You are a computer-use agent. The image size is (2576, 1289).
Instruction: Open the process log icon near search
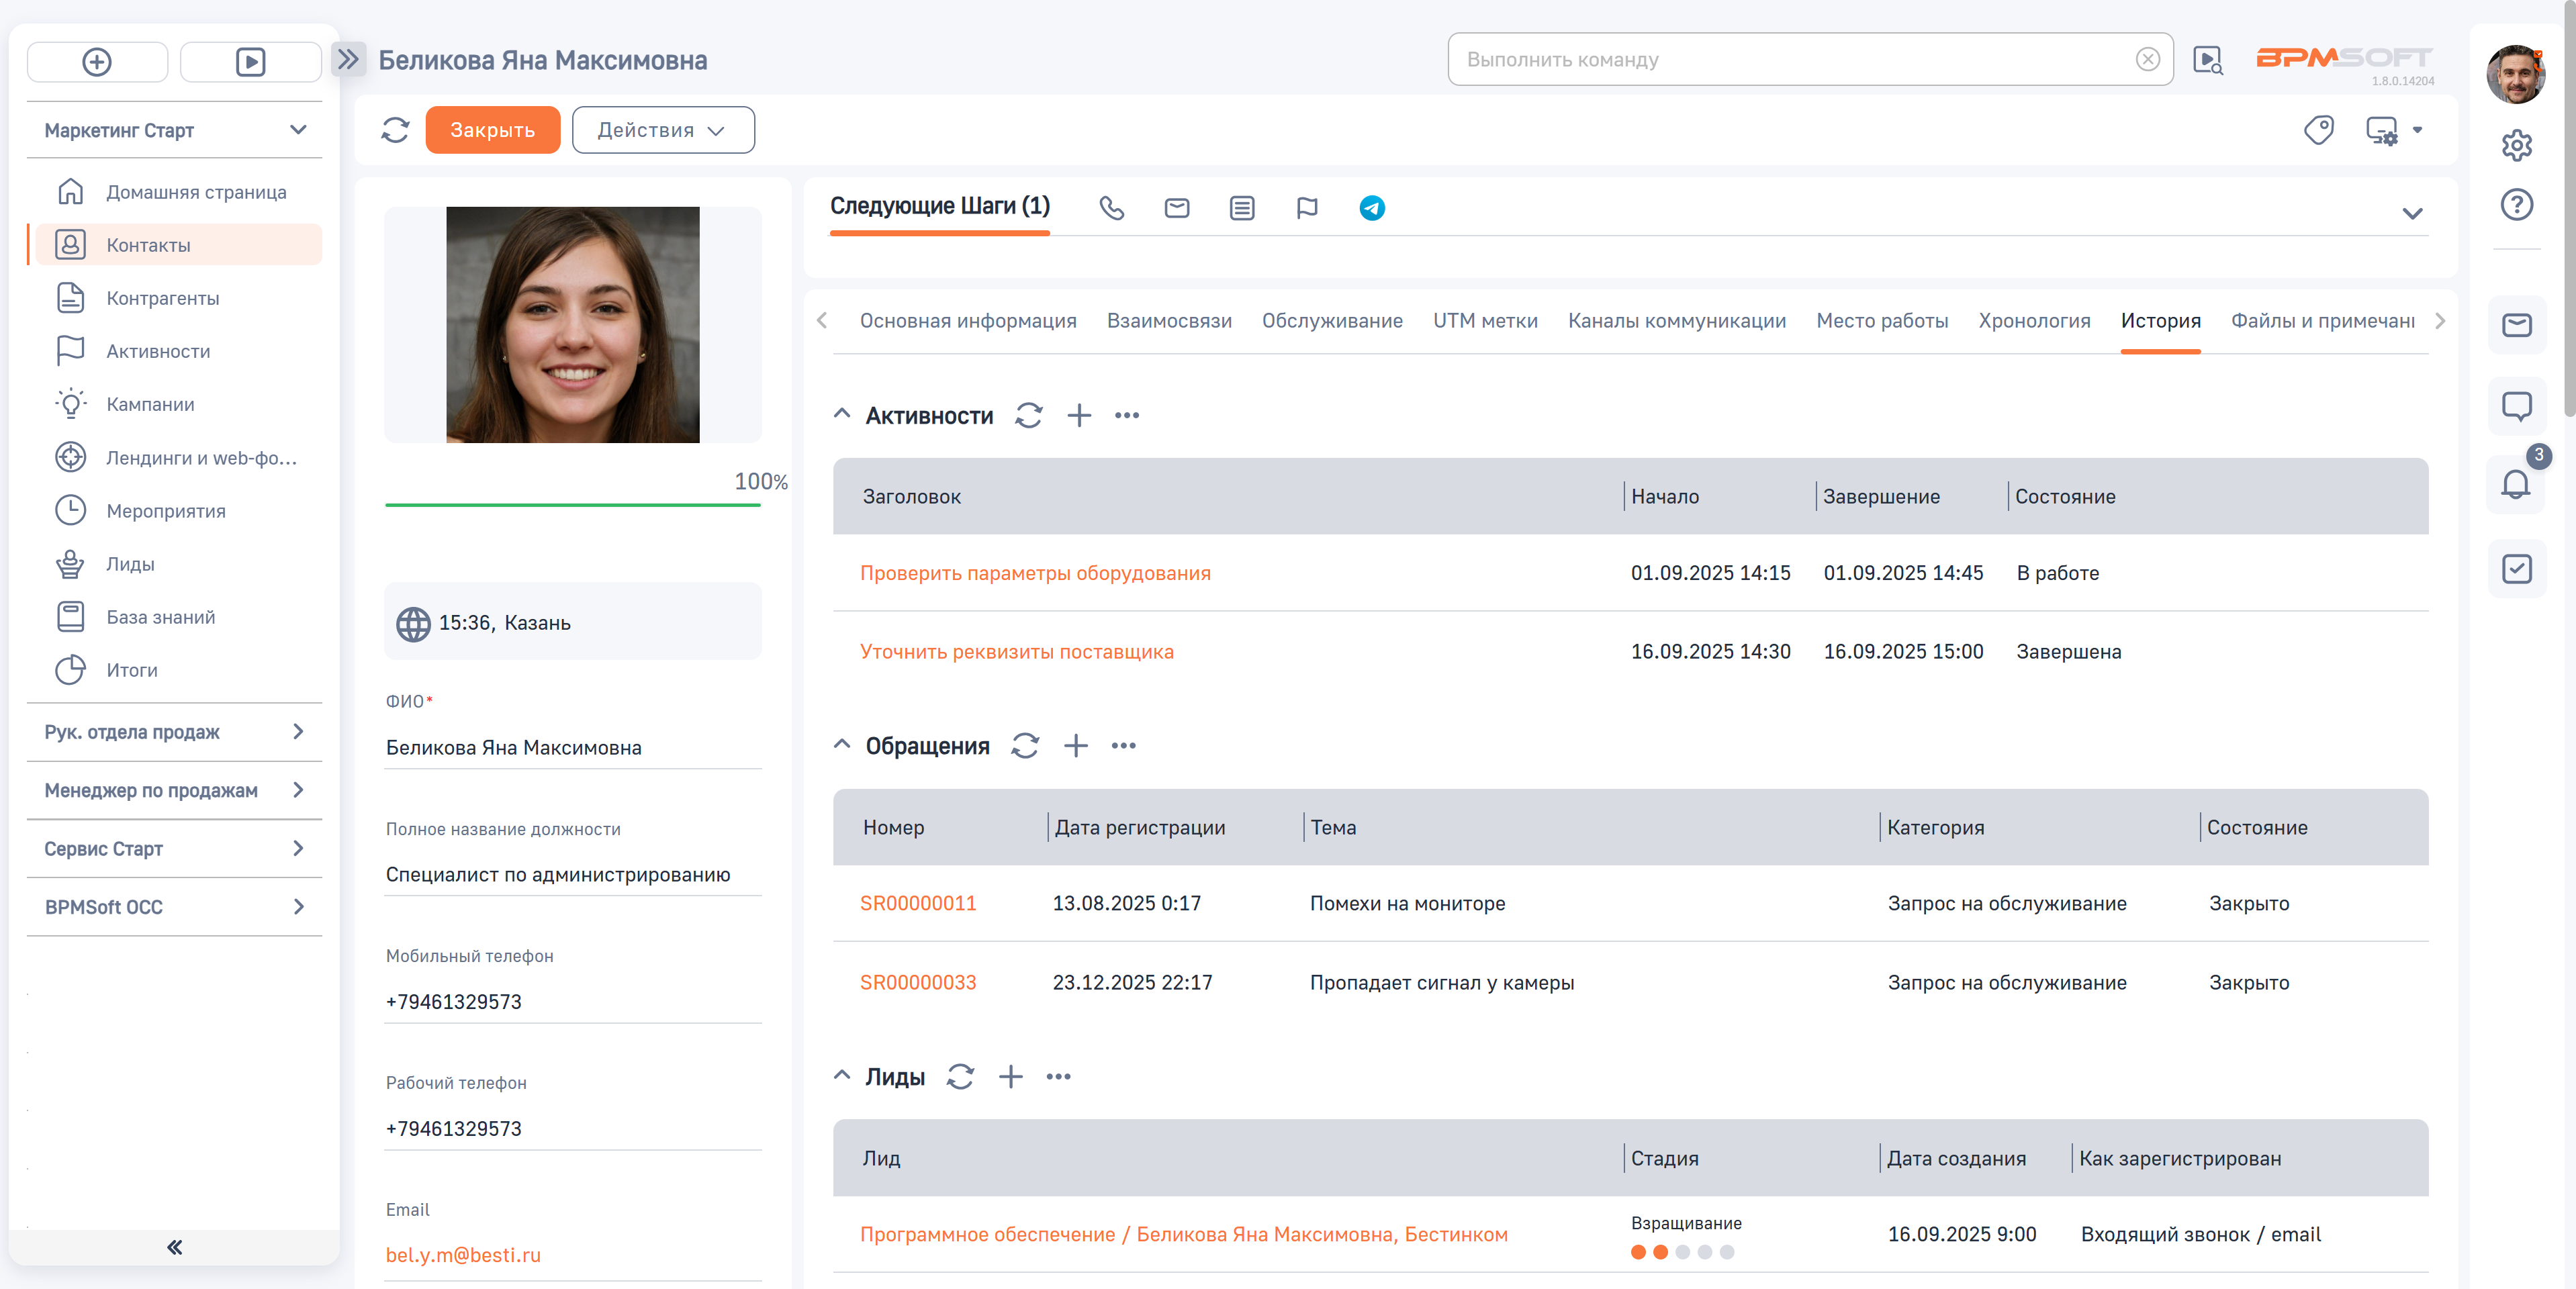pyautogui.click(x=2207, y=60)
